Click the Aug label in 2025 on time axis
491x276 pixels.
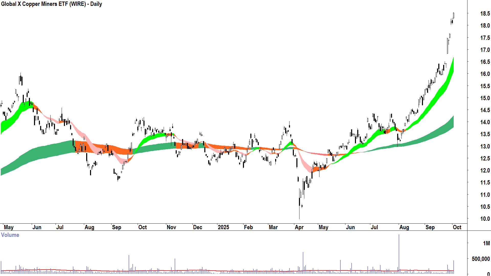[x=404, y=227]
